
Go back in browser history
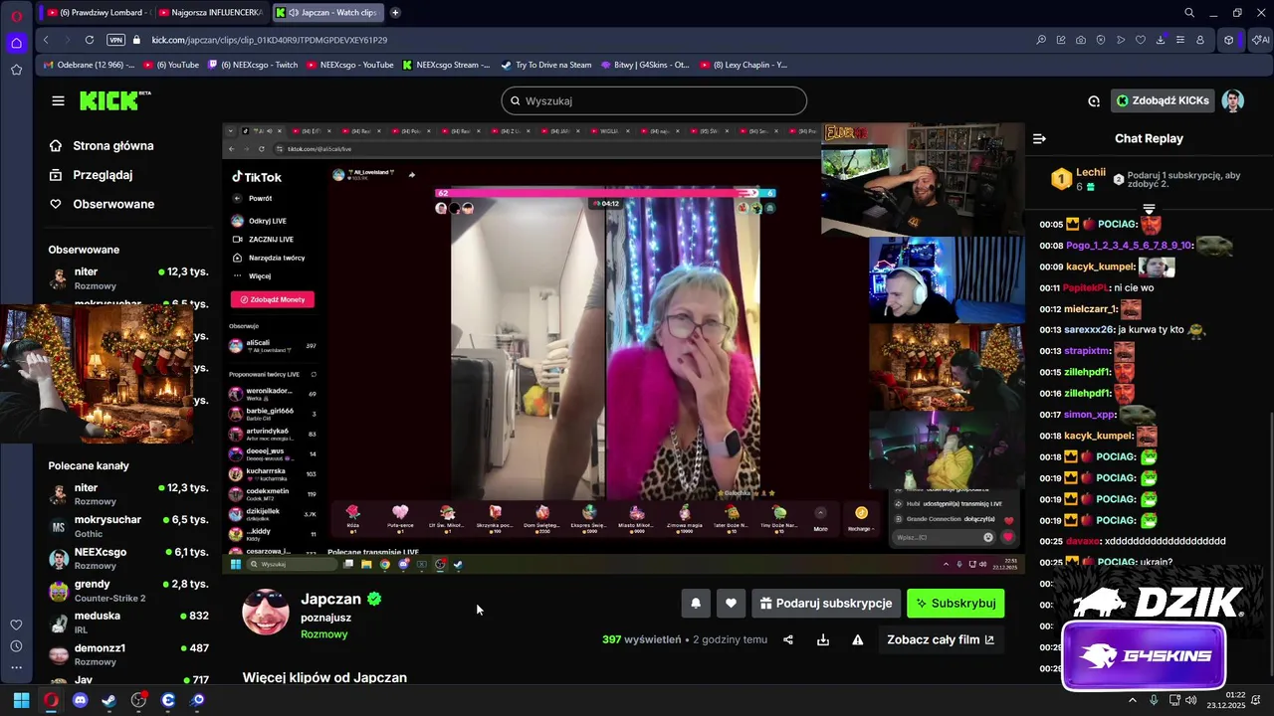(x=46, y=40)
